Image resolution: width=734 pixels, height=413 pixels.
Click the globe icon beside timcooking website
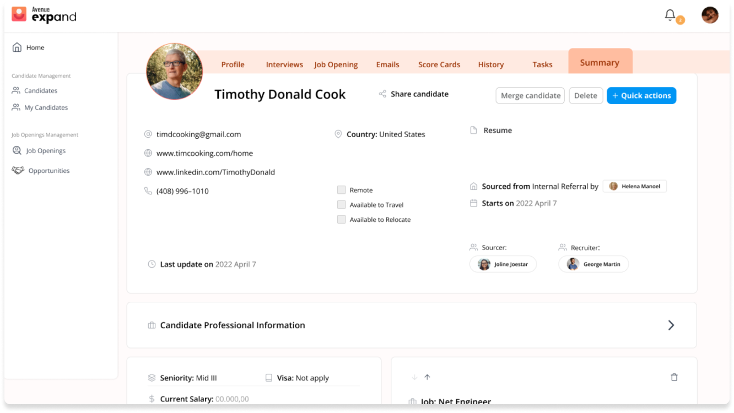point(148,153)
